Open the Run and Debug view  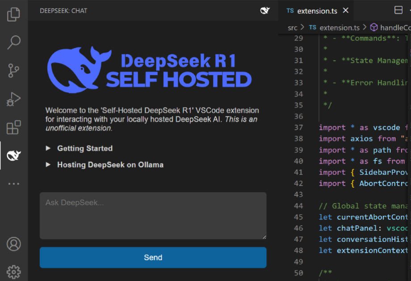click(x=14, y=99)
